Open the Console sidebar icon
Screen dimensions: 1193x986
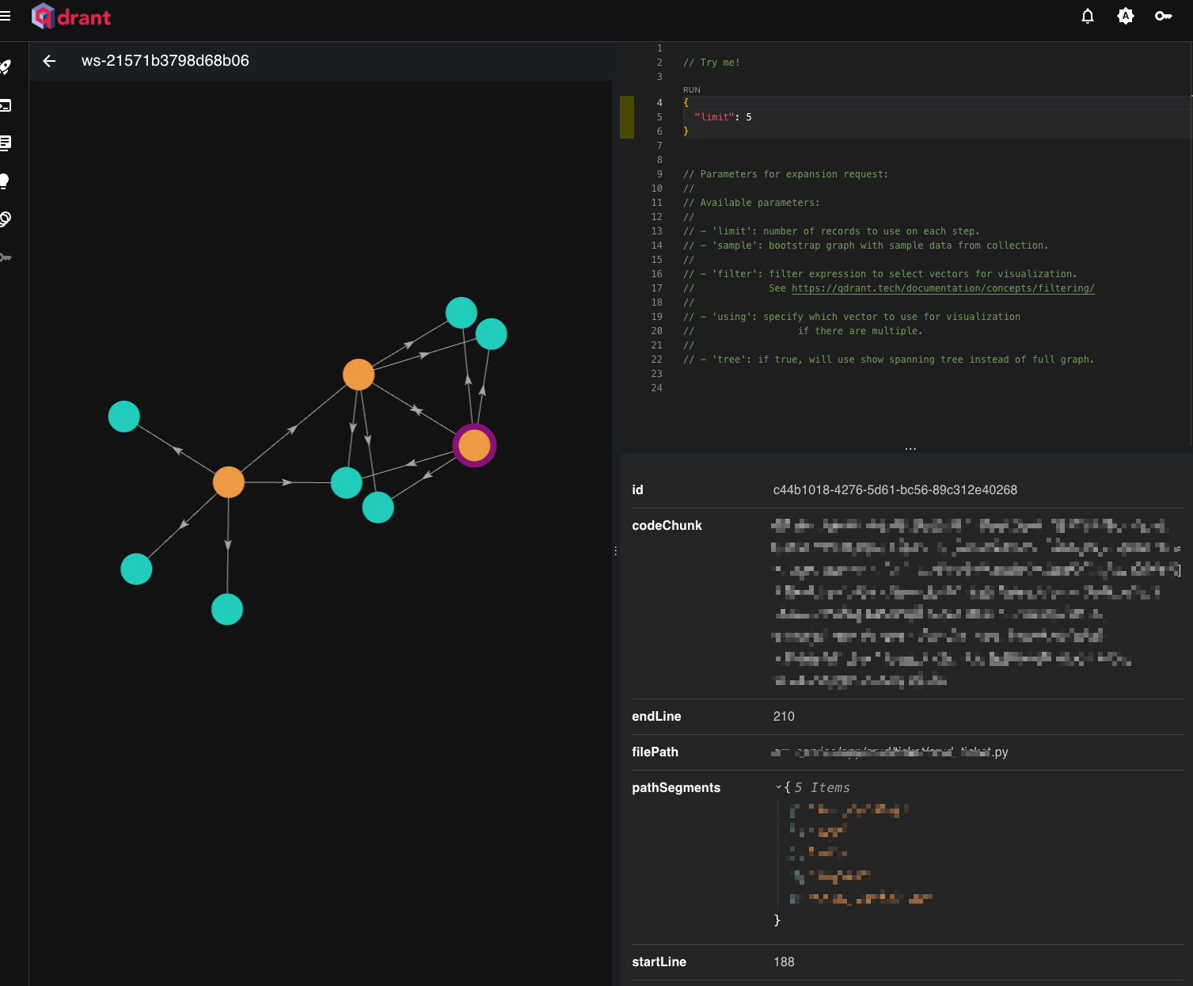[x=5, y=105]
